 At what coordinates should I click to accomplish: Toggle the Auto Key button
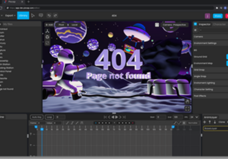37,117
